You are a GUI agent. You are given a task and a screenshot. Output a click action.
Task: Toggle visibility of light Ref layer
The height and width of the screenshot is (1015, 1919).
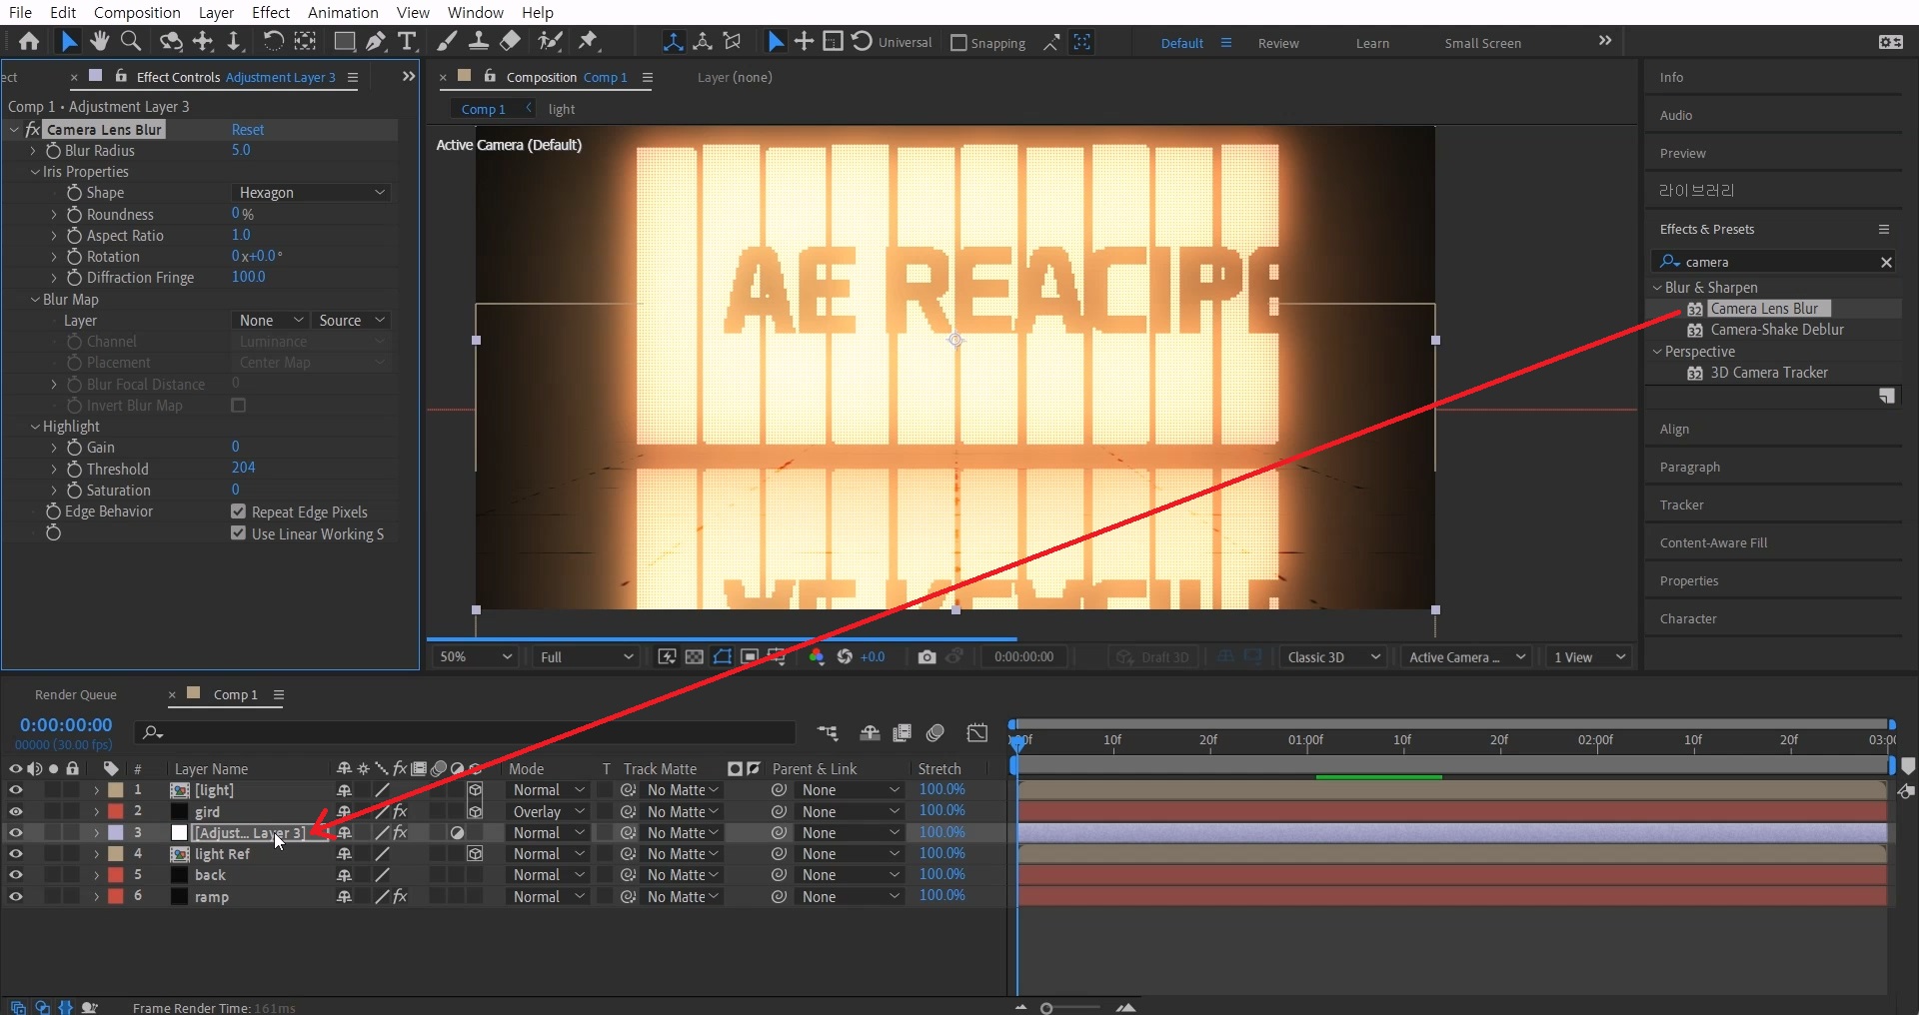16,854
